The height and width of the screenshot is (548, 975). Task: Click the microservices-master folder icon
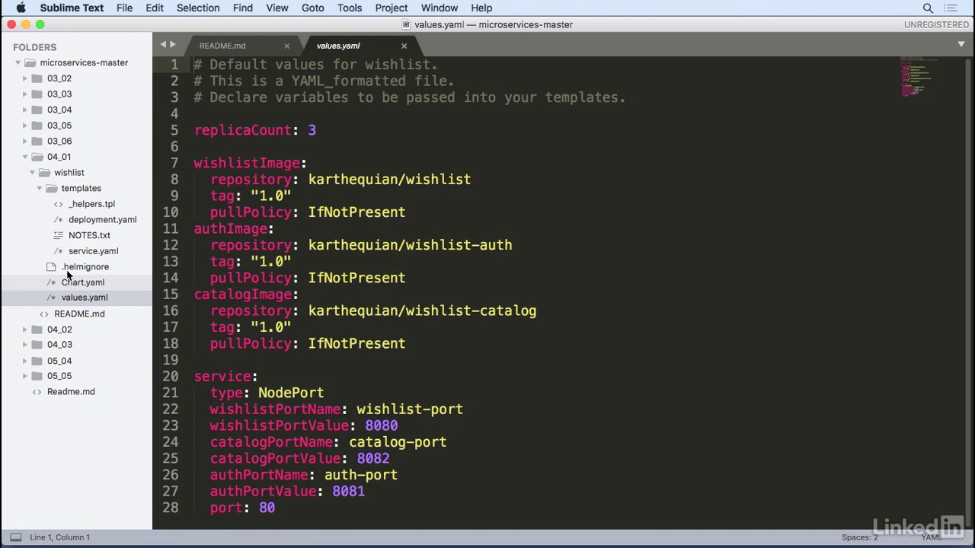point(30,62)
